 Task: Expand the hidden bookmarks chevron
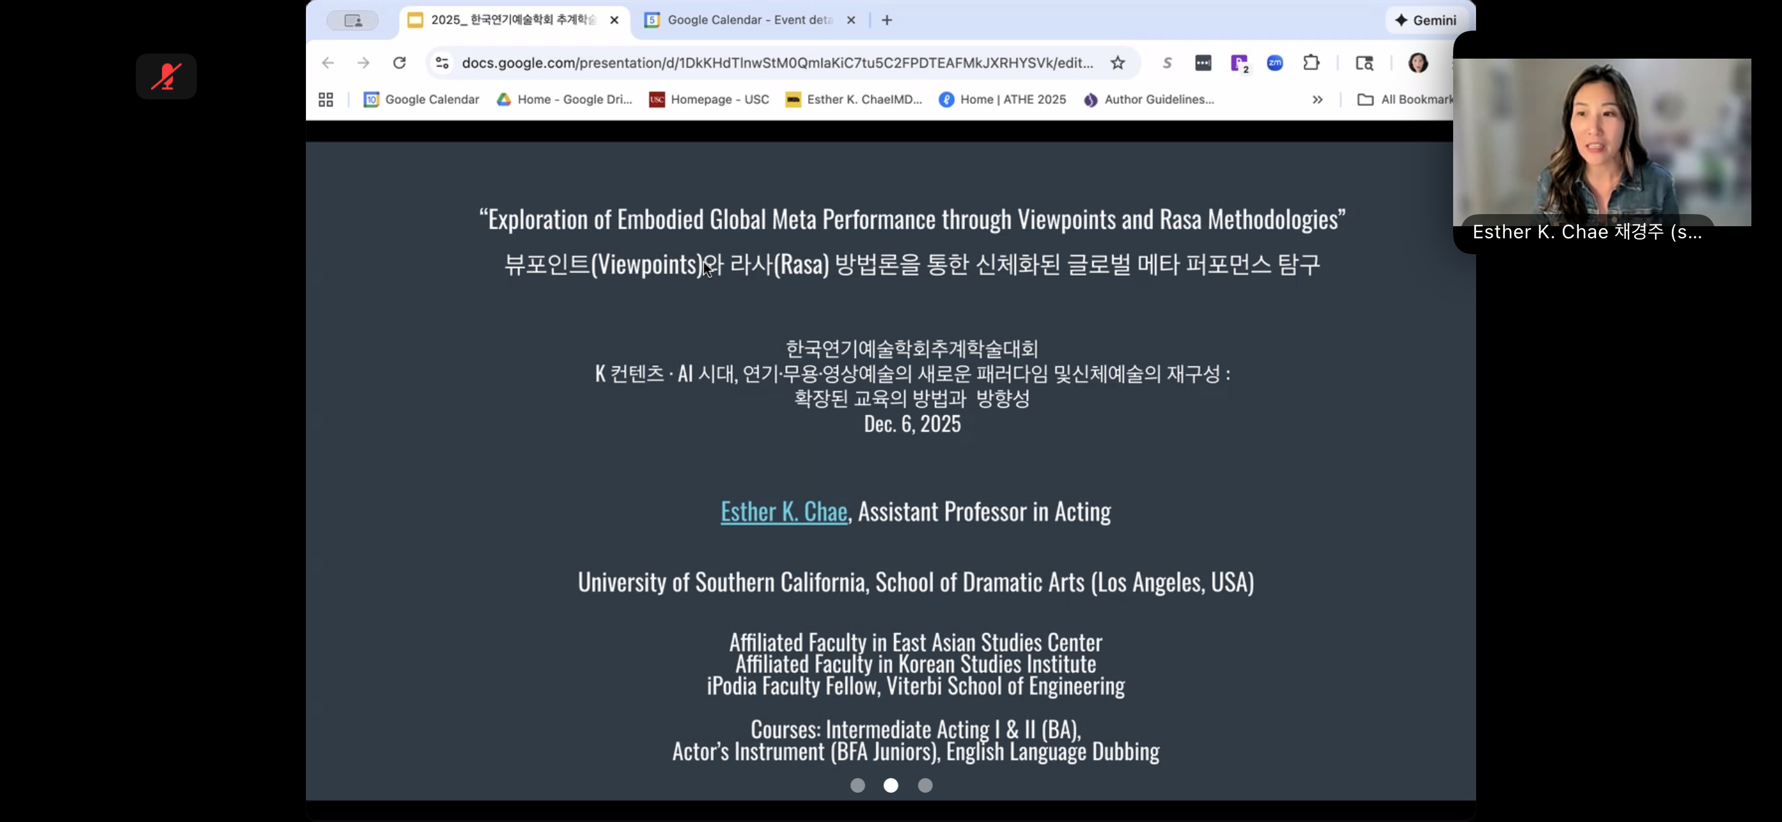(x=1317, y=99)
